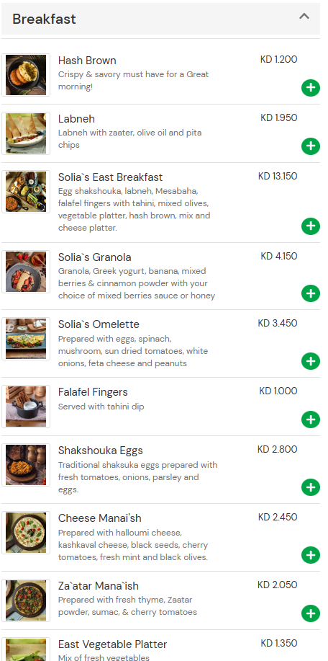Add Solia's East Breakfast to order
Image resolution: width=328 pixels, height=661 pixels.
pyautogui.click(x=310, y=226)
